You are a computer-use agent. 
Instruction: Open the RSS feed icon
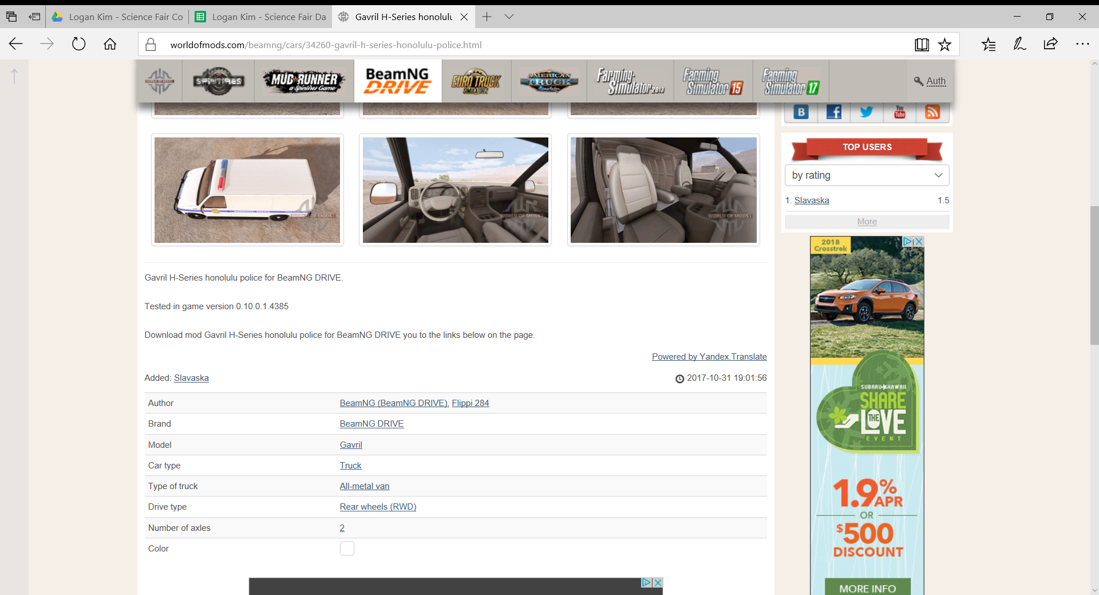(x=932, y=112)
